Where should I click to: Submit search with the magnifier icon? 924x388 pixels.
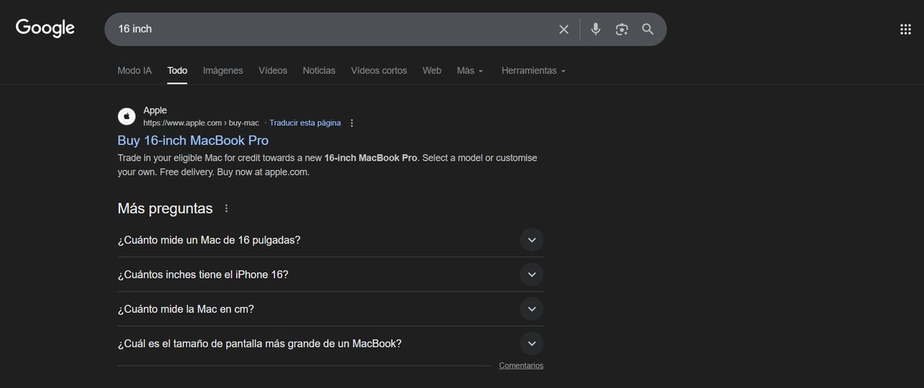[648, 29]
